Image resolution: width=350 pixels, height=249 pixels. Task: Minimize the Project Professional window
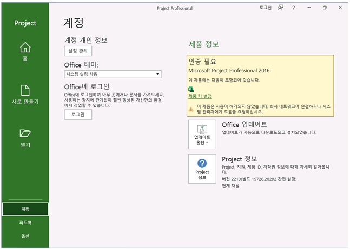coord(309,8)
